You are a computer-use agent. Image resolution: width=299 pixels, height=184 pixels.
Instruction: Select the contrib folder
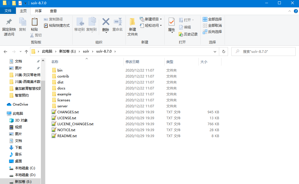[x=63, y=76]
